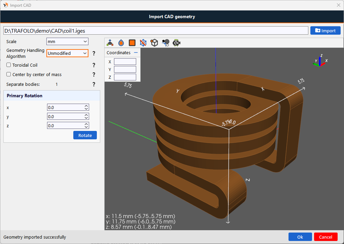344x244 pixels.
Task: Close the Import CAD dialog
Action: click(339, 5)
